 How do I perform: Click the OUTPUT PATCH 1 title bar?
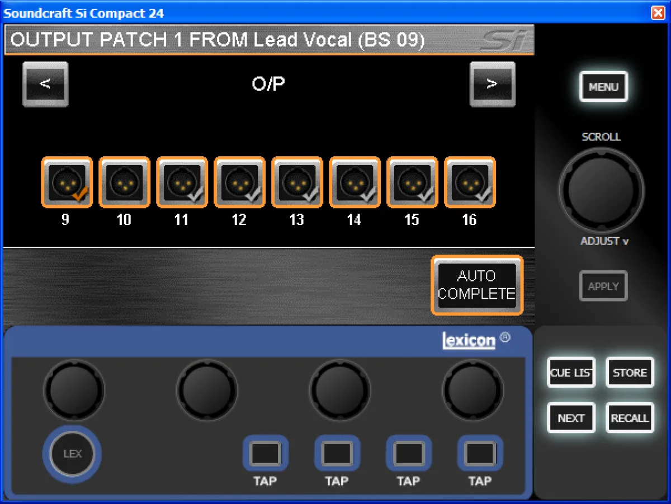pos(269,40)
